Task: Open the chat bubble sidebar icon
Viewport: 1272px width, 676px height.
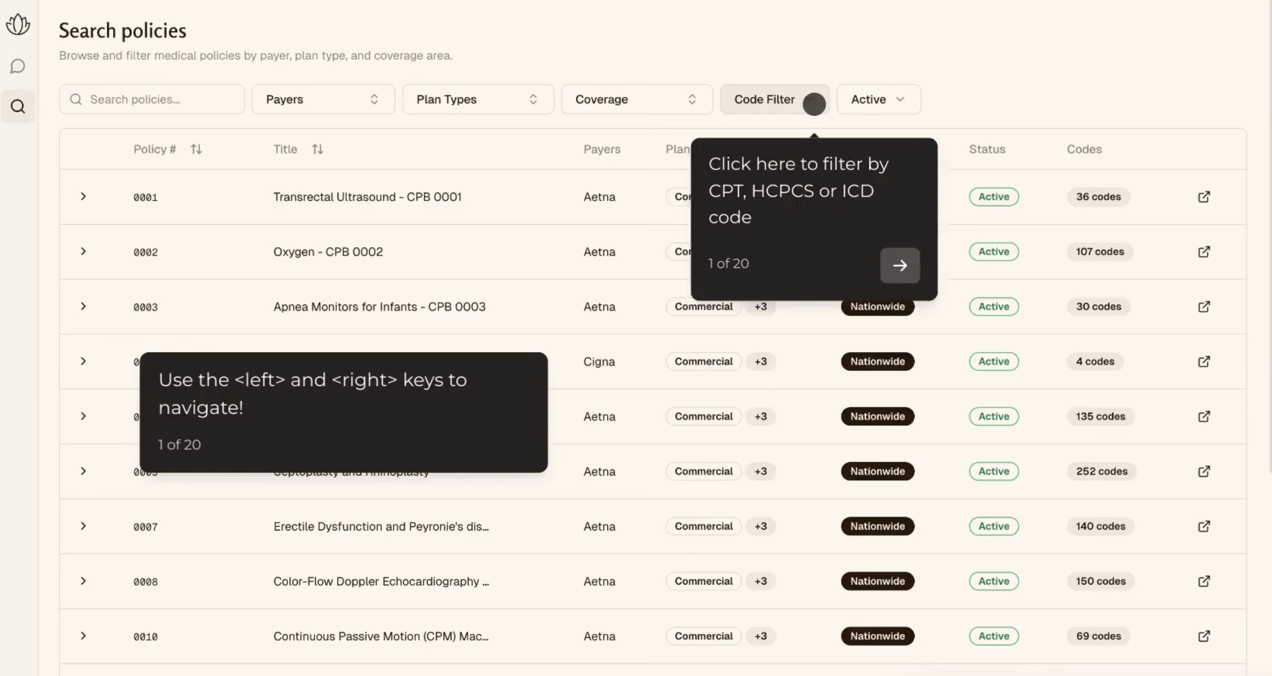Action: pos(18,66)
